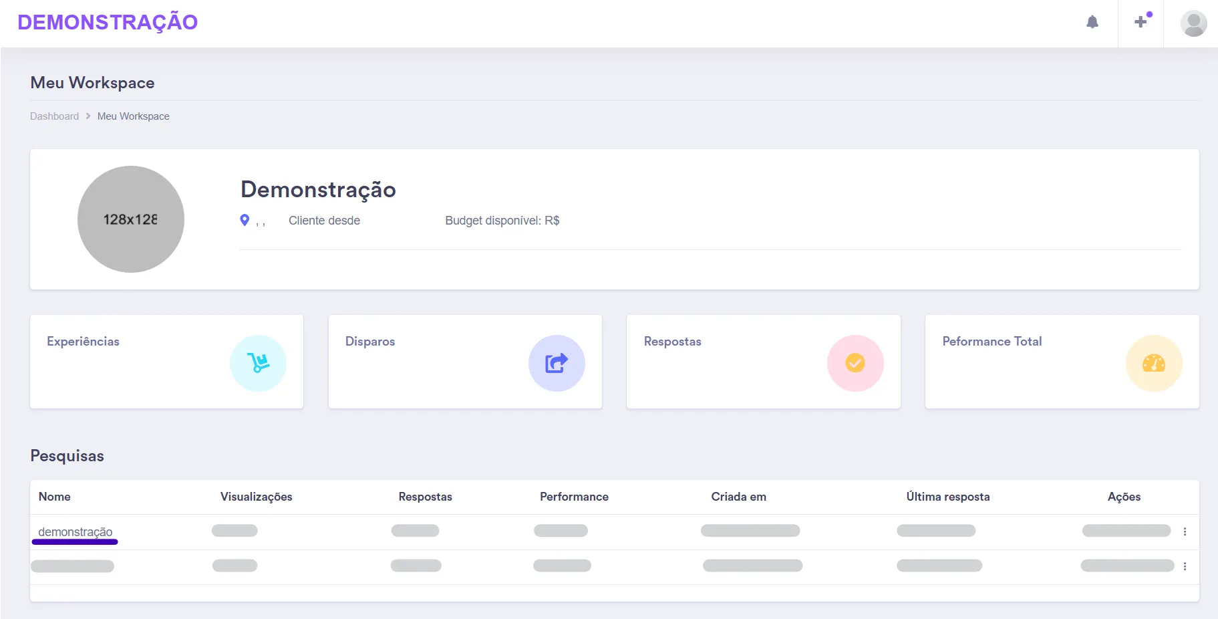Click the 128x128 workspace avatar placeholder
1218x619 pixels.
point(131,219)
